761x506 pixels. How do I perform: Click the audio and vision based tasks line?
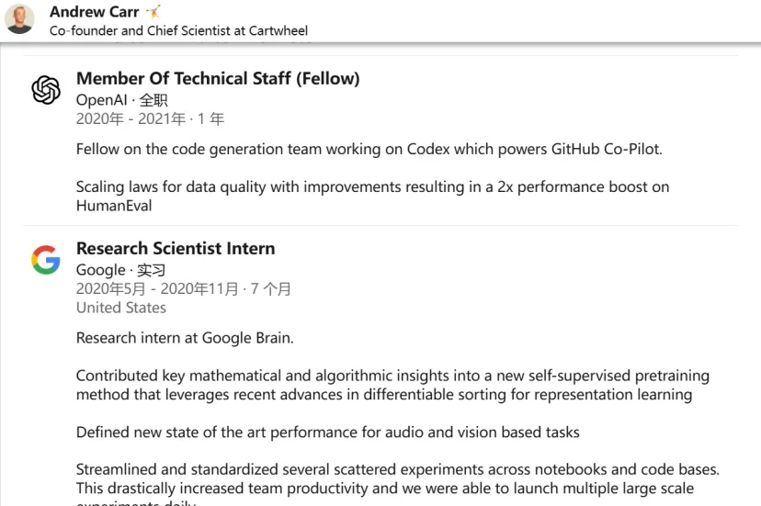click(x=328, y=433)
